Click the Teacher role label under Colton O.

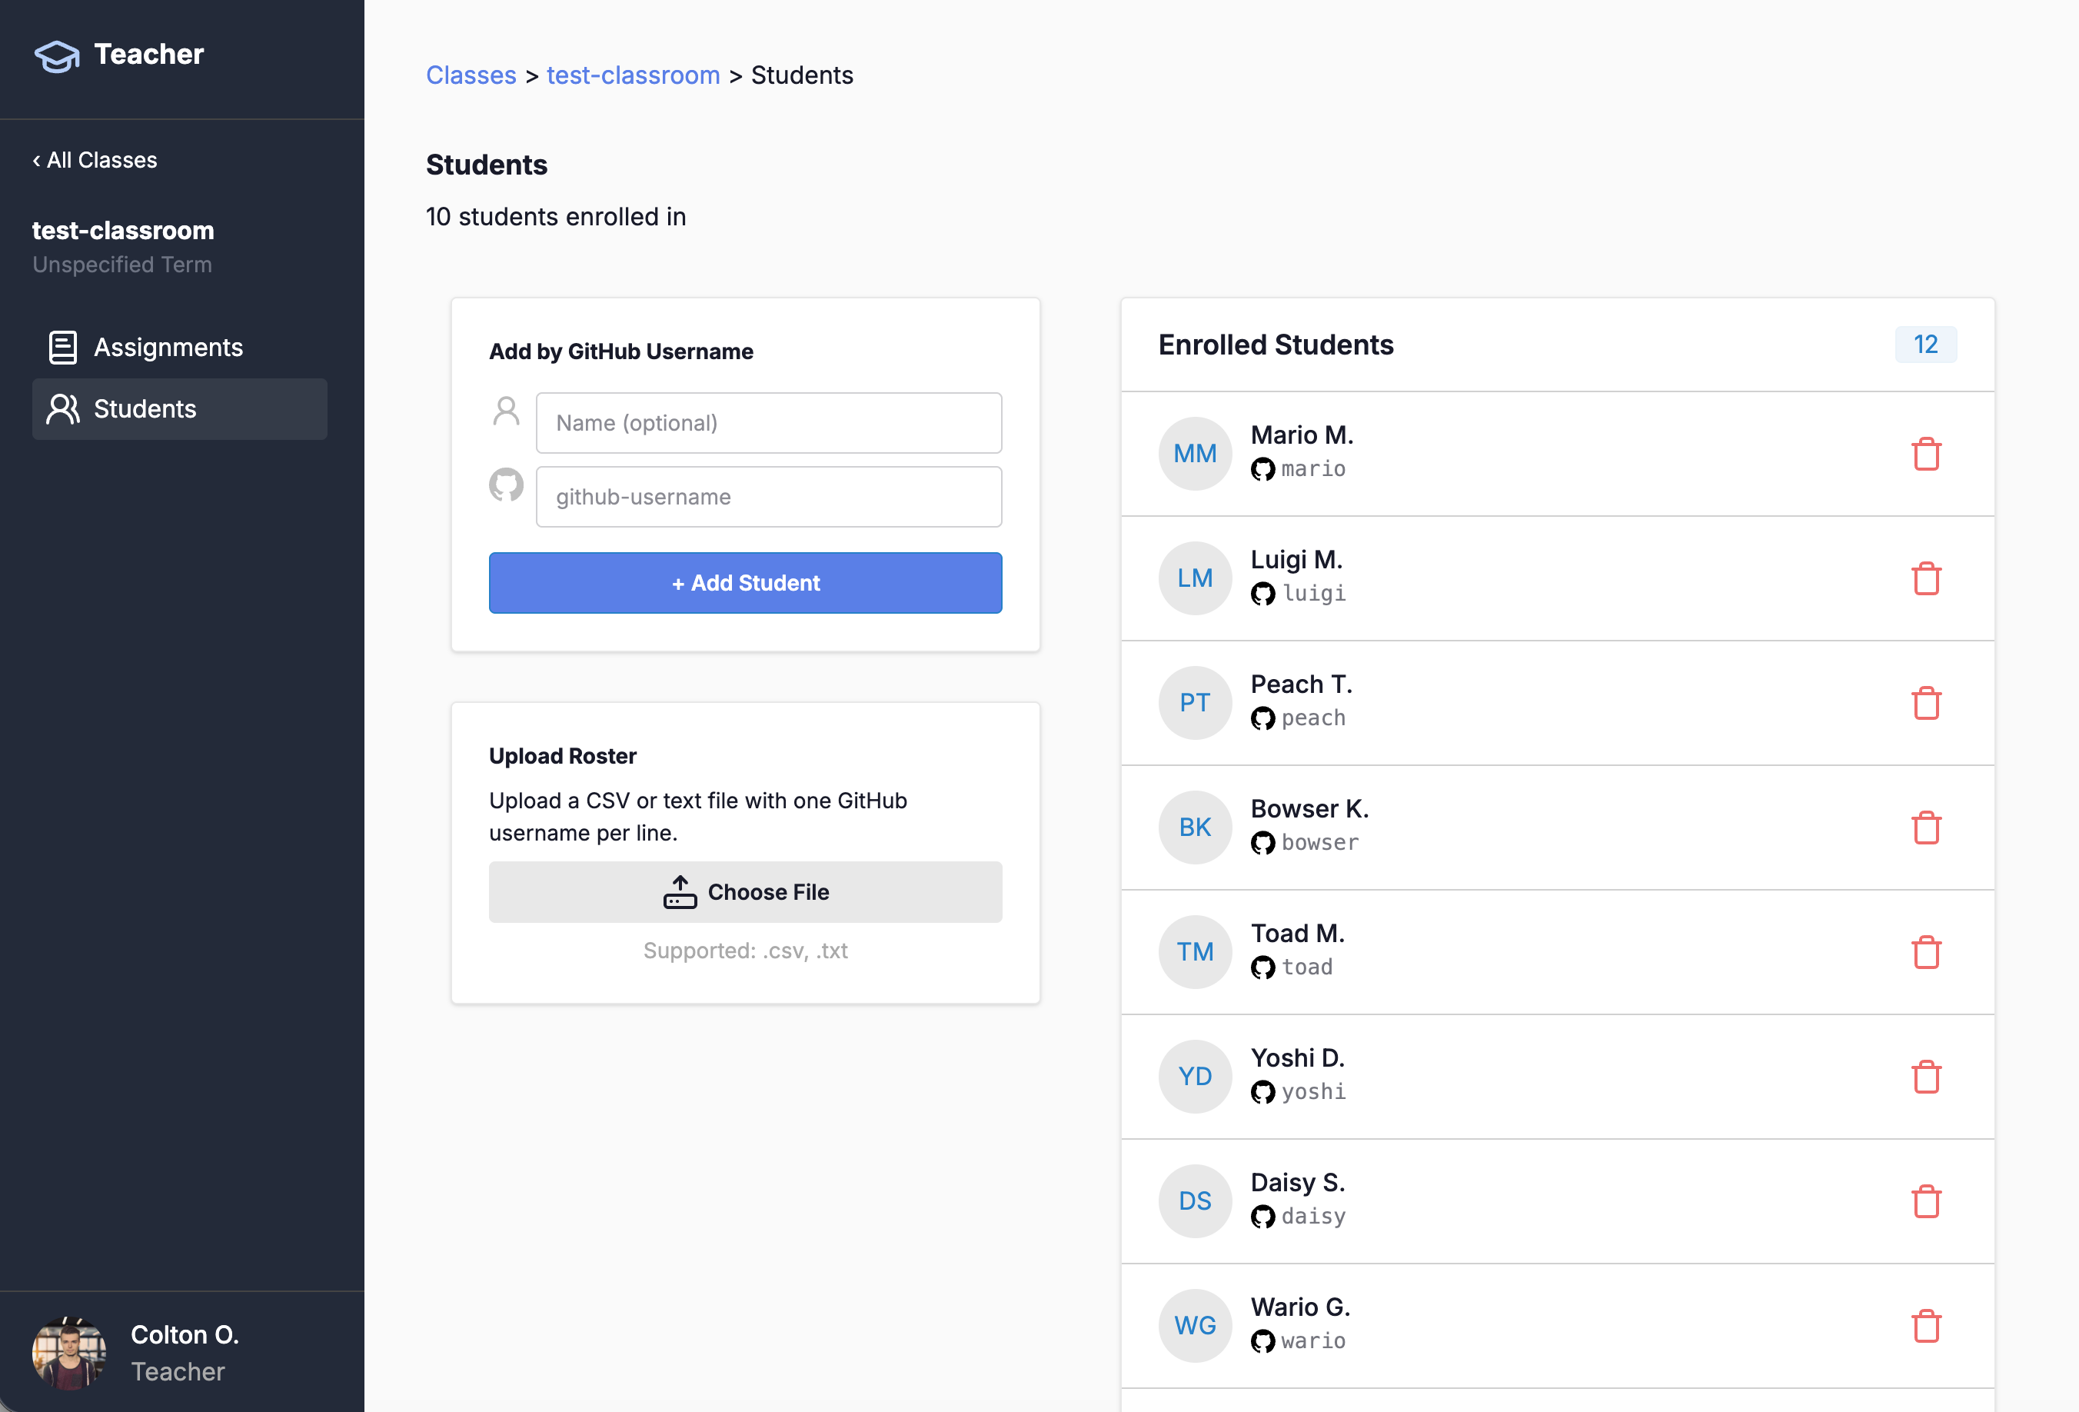coord(178,1372)
